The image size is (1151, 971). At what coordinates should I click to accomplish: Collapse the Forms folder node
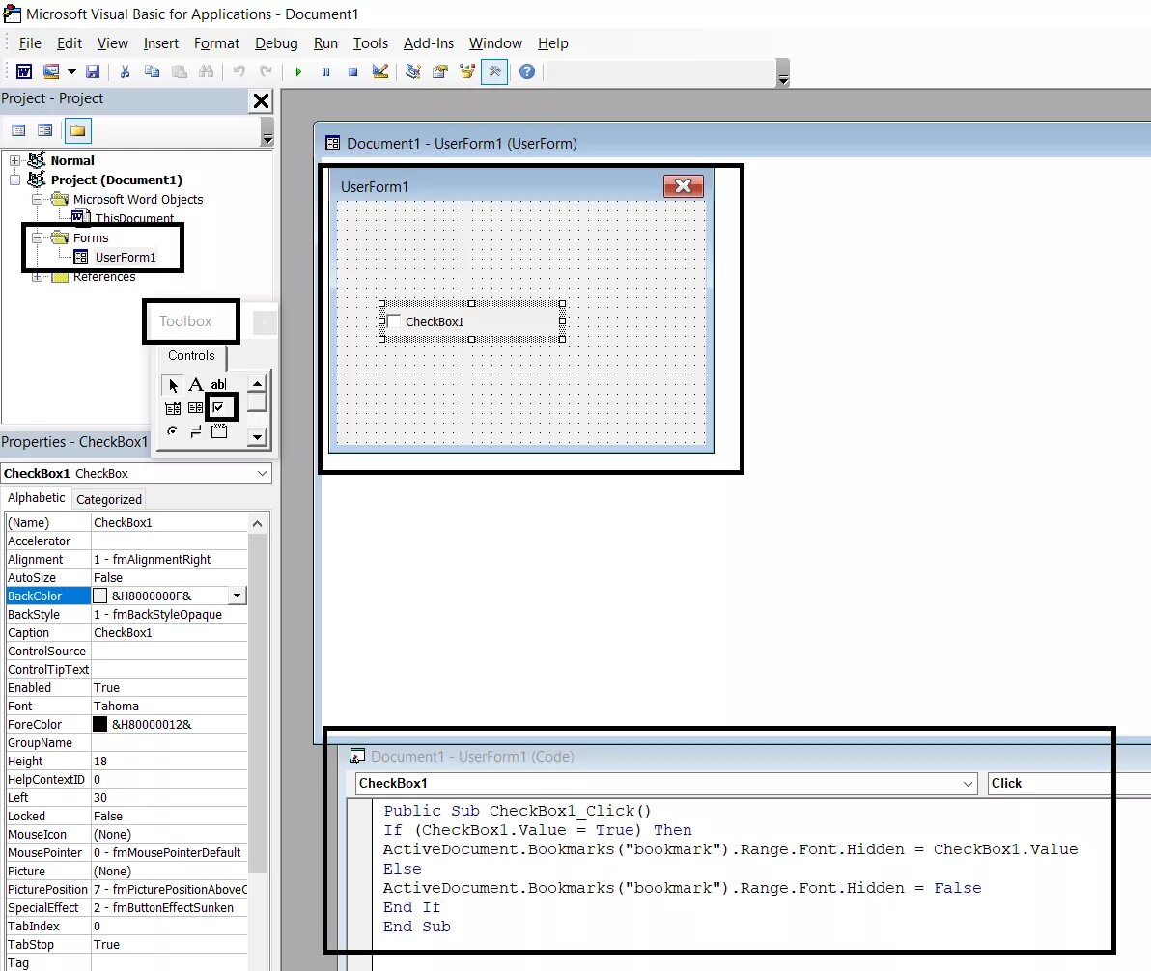tap(37, 237)
